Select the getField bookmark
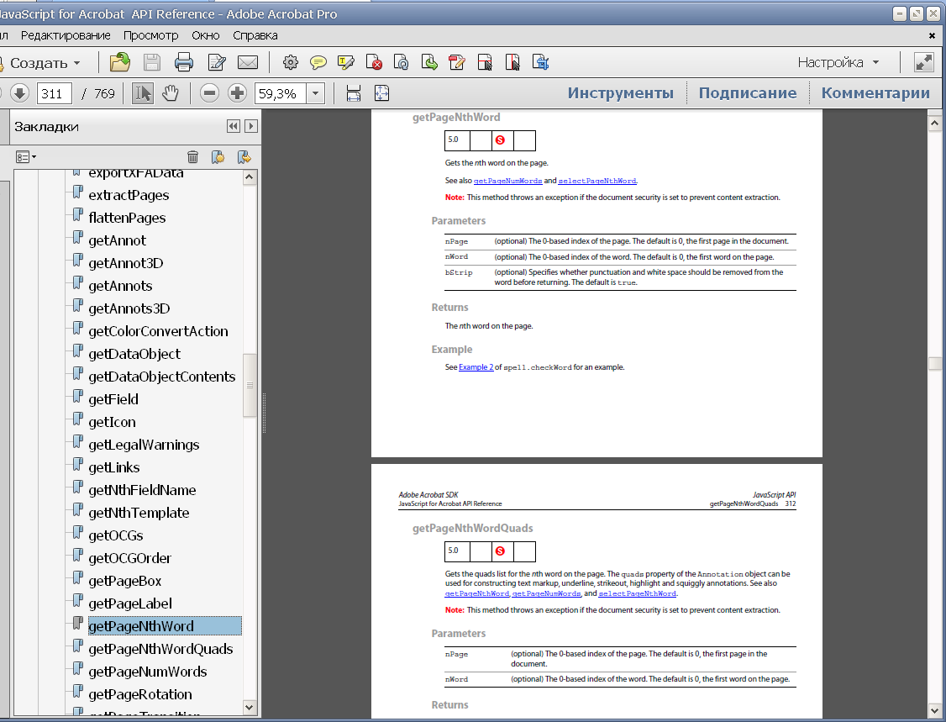 [113, 399]
